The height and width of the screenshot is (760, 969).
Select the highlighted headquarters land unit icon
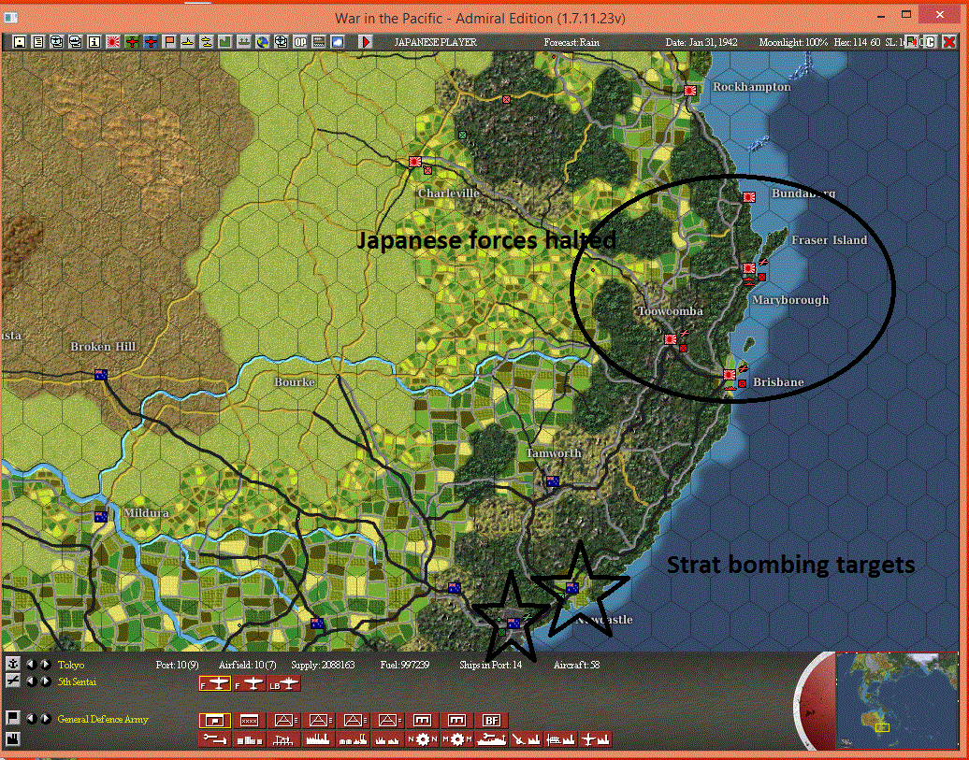215,721
